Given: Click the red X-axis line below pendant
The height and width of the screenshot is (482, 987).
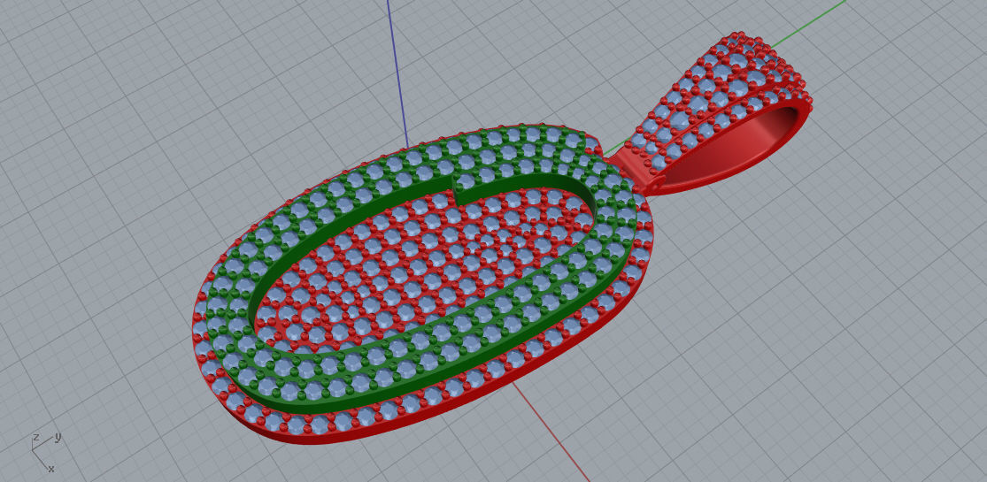Looking at the screenshot, I should (x=550, y=432).
